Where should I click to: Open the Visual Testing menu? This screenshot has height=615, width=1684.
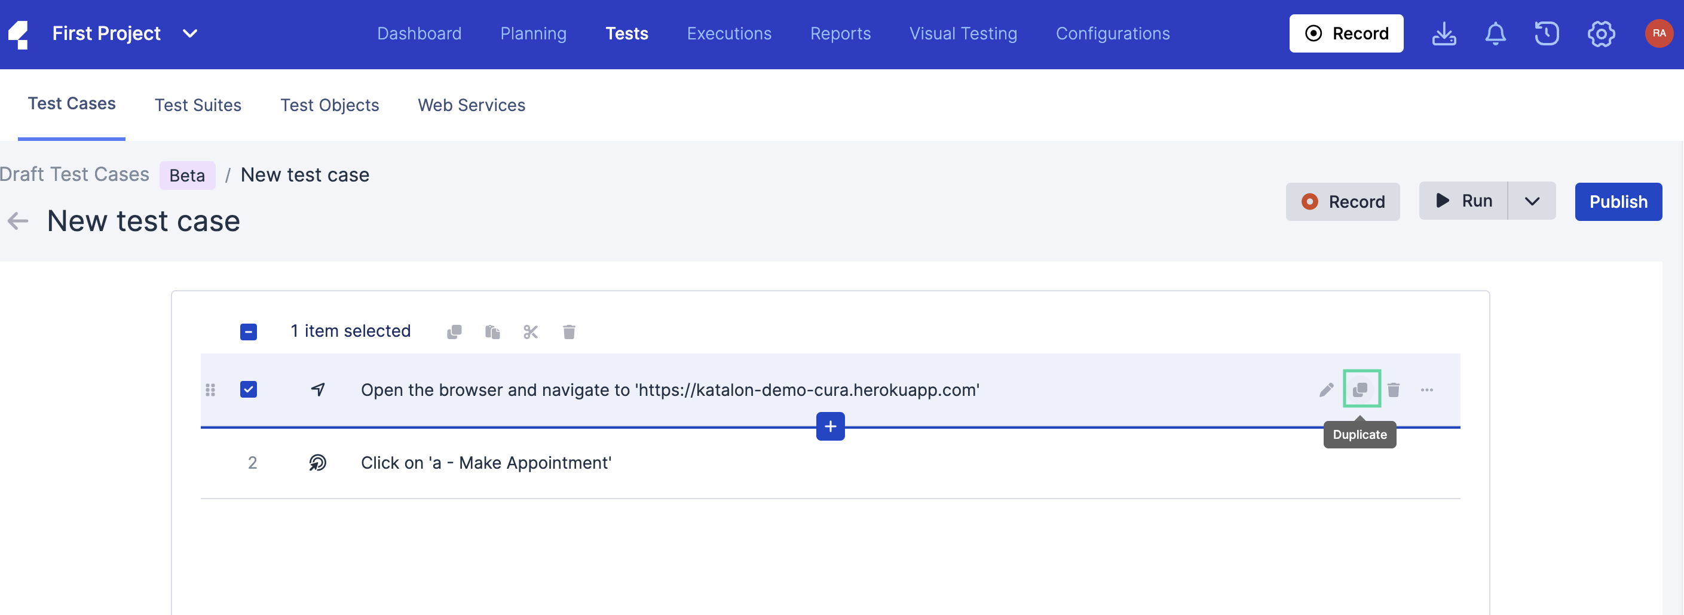(963, 33)
